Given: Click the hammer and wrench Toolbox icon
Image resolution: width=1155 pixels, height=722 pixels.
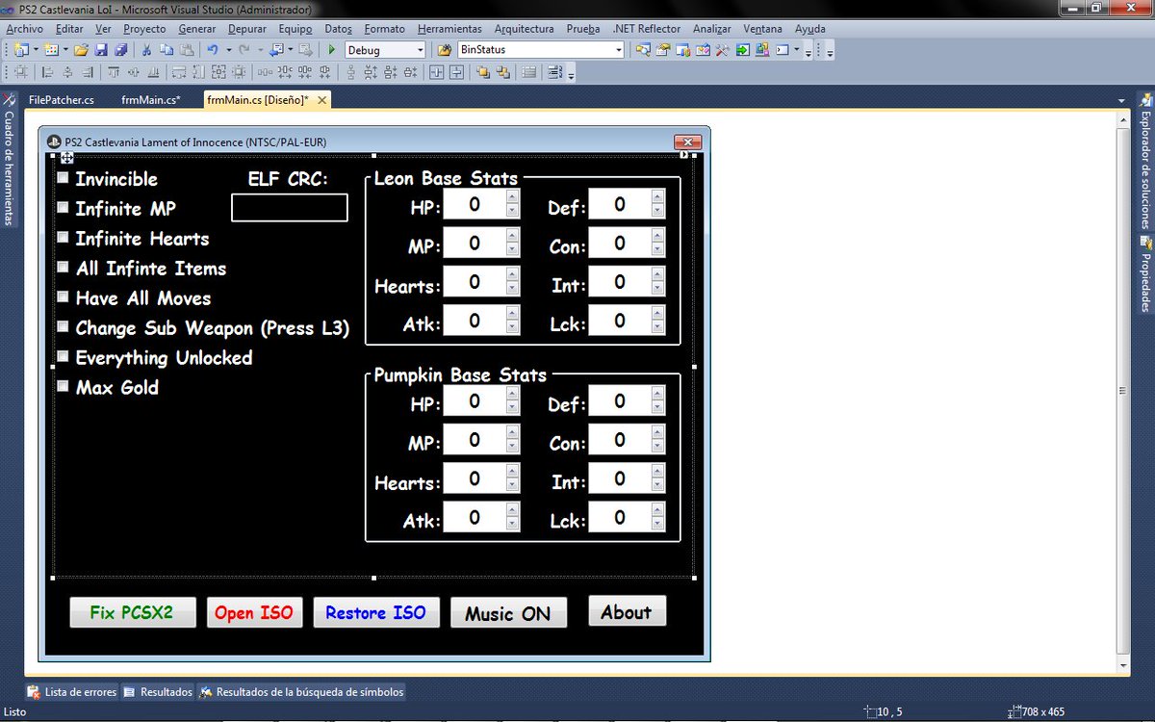Looking at the screenshot, I should click(x=723, y=49).
